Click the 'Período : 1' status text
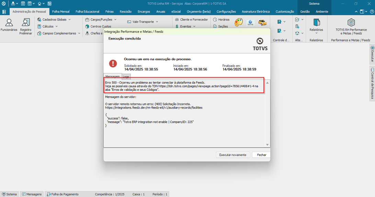This screenshot has width=375, height=197. (160, 194)
